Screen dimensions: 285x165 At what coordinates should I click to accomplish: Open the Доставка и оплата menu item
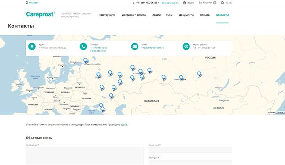point(134,15)
